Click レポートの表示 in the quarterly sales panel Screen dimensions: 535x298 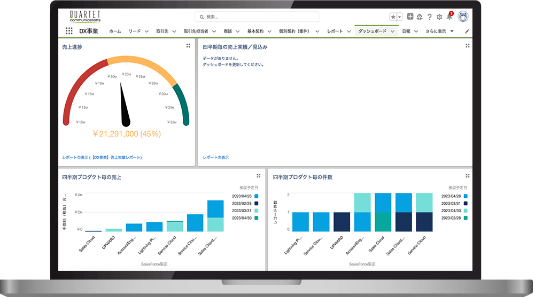point(215,157)
